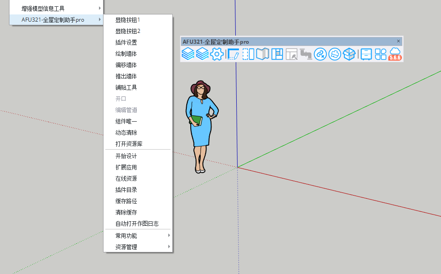This screenshot has width=441, height=274.
Task: Choose 插件设置 from the menu
Action: tap(126, 42)
